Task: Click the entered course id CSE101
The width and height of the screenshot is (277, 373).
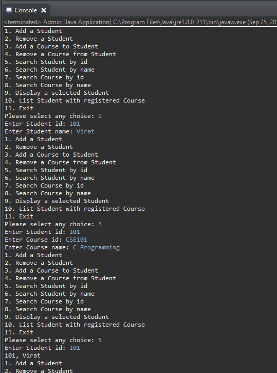Action: click(77, 240)
